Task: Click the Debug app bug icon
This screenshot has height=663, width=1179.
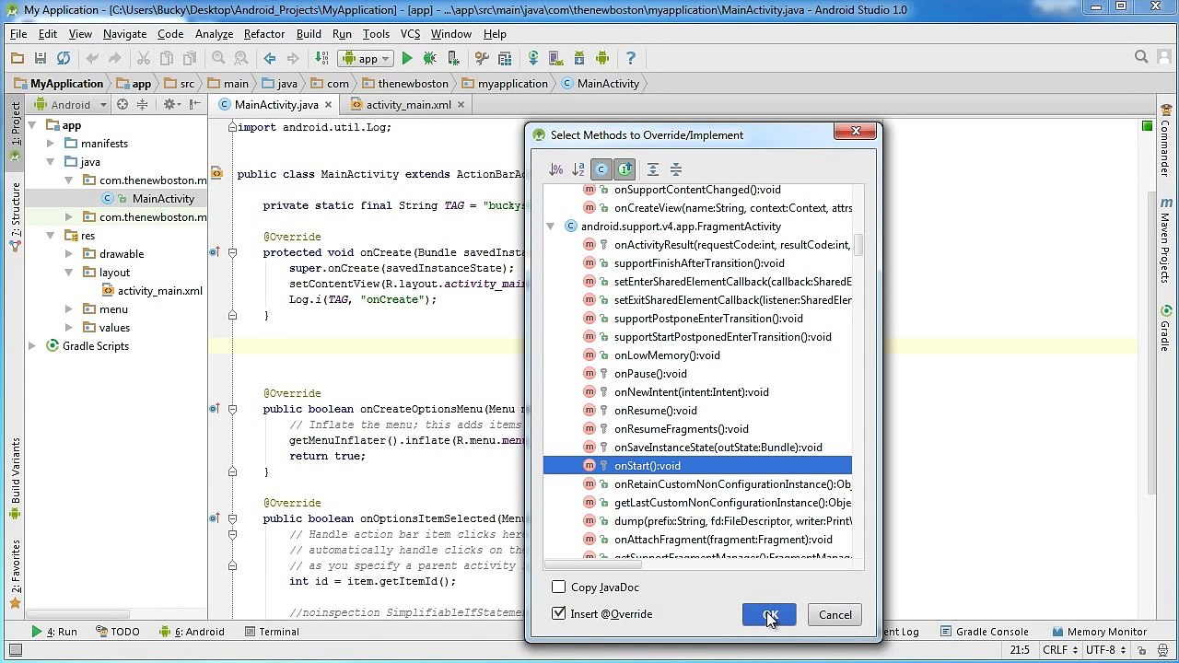Action: (x=429, y=58)
